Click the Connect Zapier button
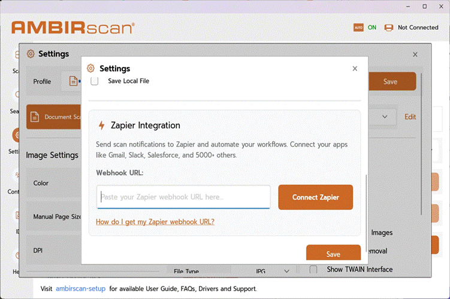 point(315,197)
